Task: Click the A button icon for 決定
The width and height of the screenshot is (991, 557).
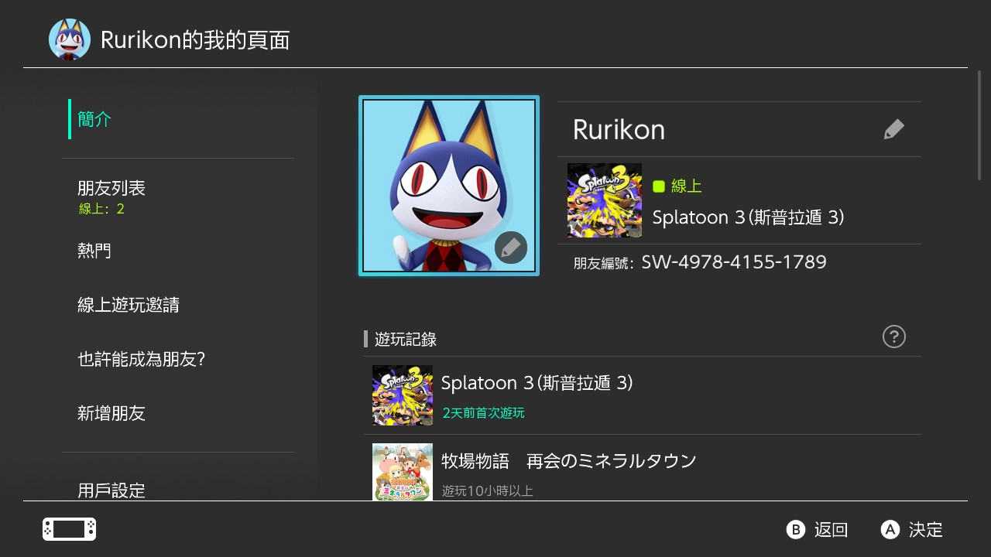Action: pos(890,529)
